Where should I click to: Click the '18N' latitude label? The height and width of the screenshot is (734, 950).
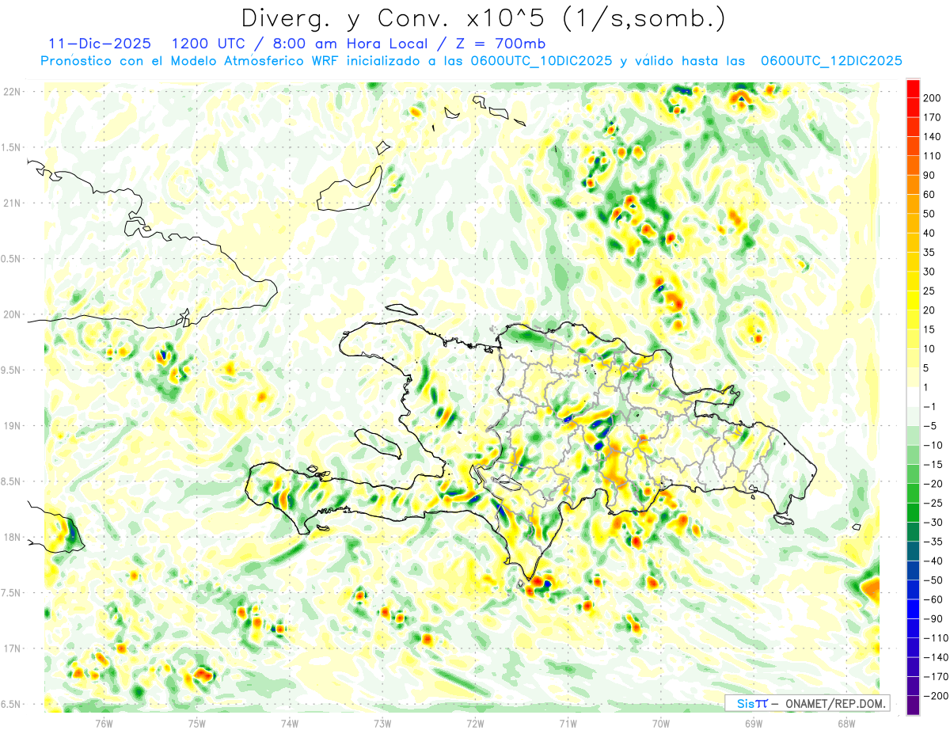12,537
